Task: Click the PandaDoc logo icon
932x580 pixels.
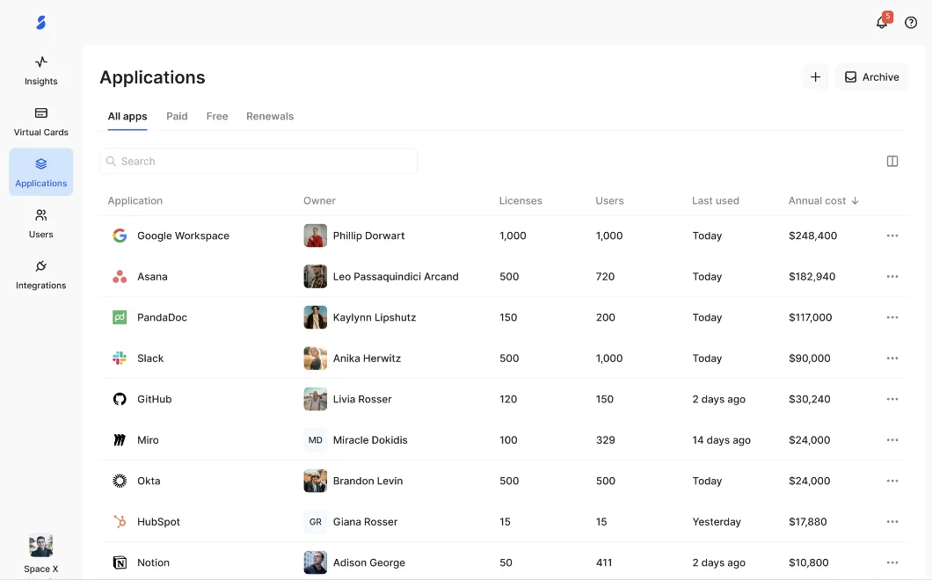Action: tap(120, 317)
